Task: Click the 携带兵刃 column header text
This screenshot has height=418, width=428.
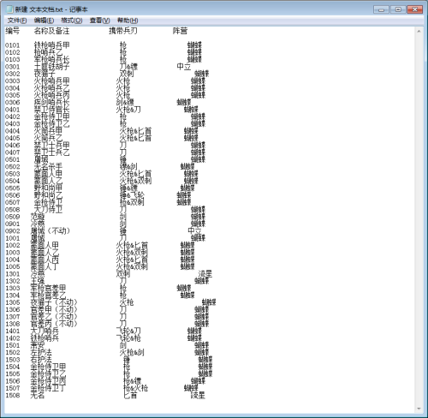Action: pos(123,31)
